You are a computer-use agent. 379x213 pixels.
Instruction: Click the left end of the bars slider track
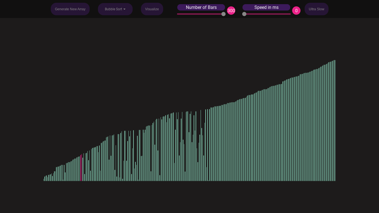(x=178, y=14)
